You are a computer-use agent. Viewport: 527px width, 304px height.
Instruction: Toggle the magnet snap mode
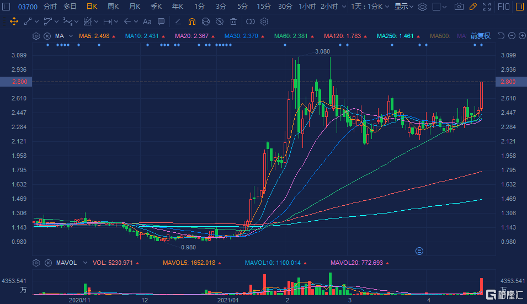click(x=191, y=22)
